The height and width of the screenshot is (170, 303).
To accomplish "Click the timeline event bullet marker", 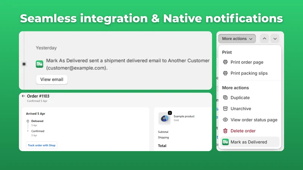I will (24, 64).
